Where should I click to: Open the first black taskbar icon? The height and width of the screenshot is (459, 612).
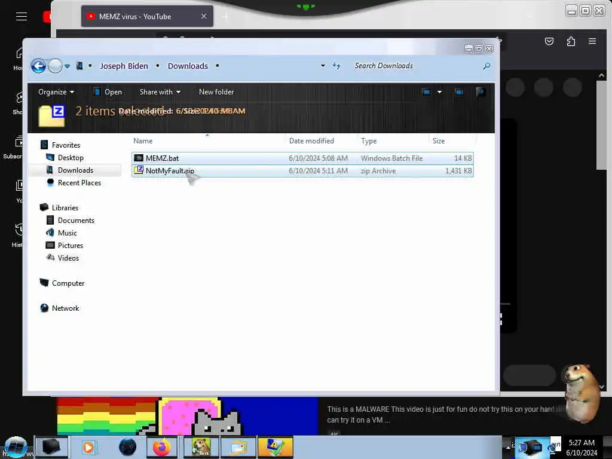(51, 447)
